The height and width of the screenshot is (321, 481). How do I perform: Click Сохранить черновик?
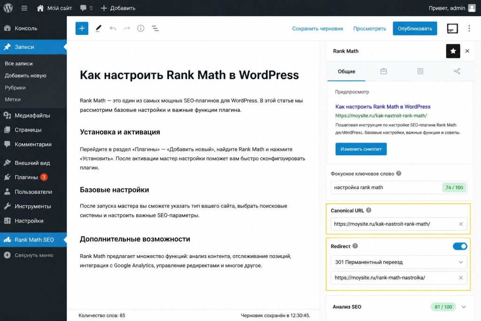click(318, 29)
